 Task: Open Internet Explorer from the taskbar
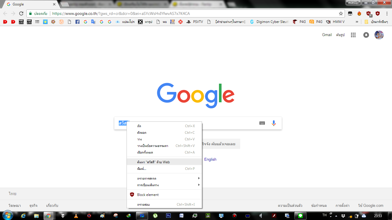24,216
